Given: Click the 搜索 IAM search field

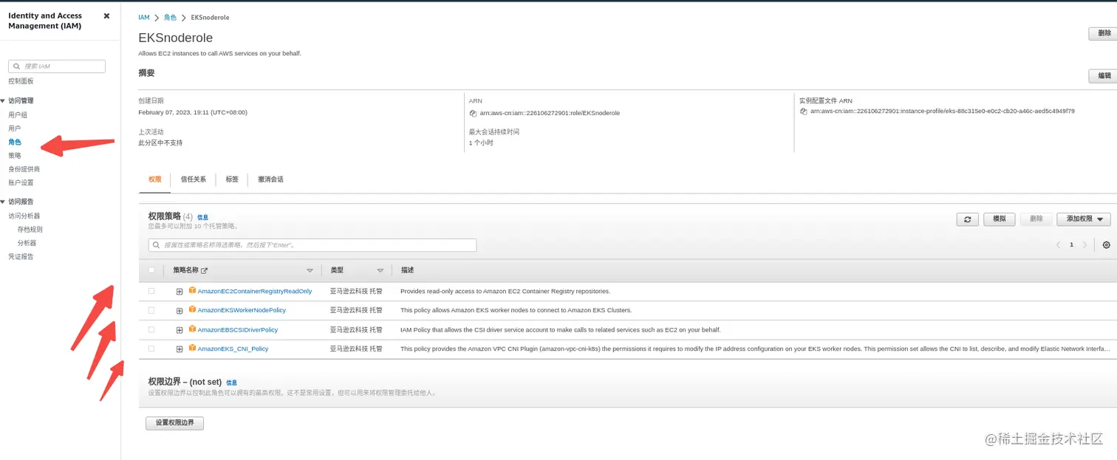Looking at the screenshot, I should tap(57, 66).
